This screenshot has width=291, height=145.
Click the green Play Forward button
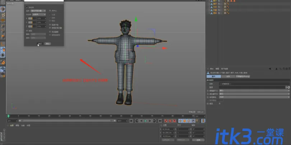coord(145,121)
